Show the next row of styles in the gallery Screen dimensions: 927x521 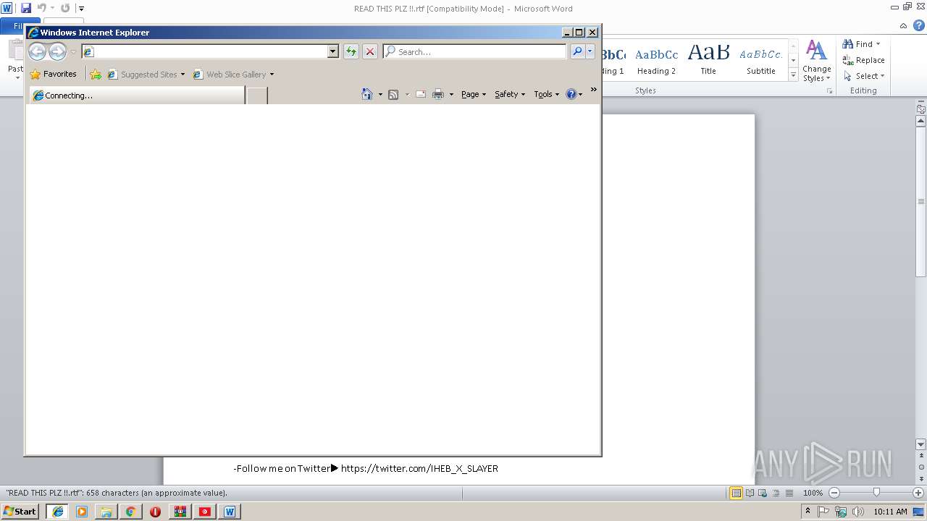793,61
